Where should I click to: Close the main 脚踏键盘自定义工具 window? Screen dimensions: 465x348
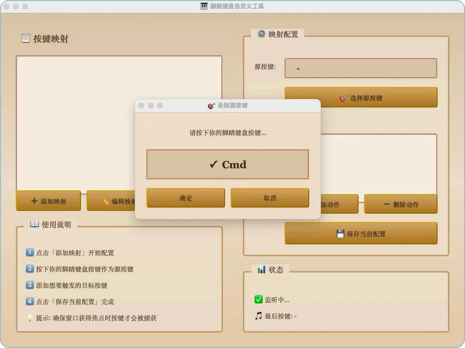pos(7,6)
